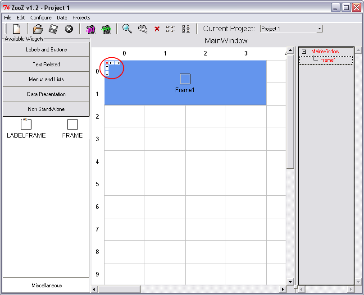Click the Current Project name field
Image resolution: width=364 pixels, height=295 pixels.
tap(288, 28)
